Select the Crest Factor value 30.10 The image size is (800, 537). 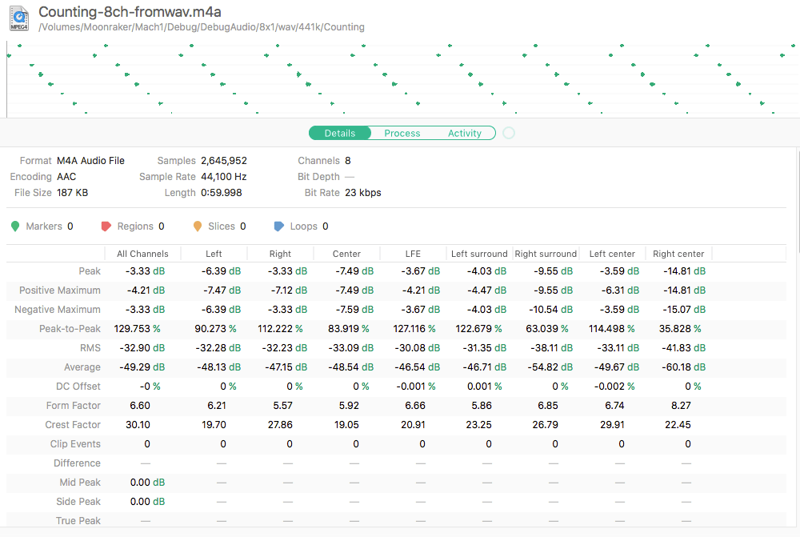click(138, 425)
